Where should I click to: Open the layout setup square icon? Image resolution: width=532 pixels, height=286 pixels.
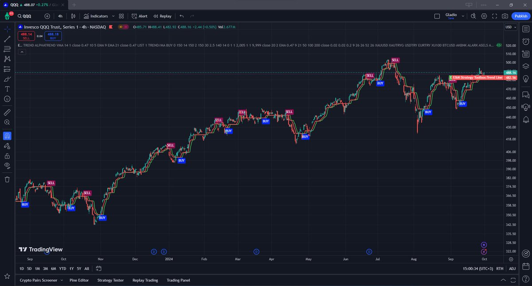[437, 16]
